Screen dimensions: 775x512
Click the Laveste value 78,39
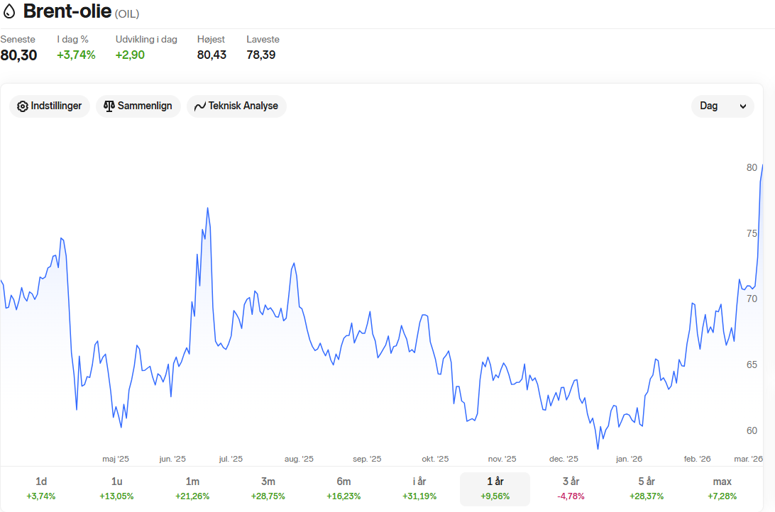point(261,55)
